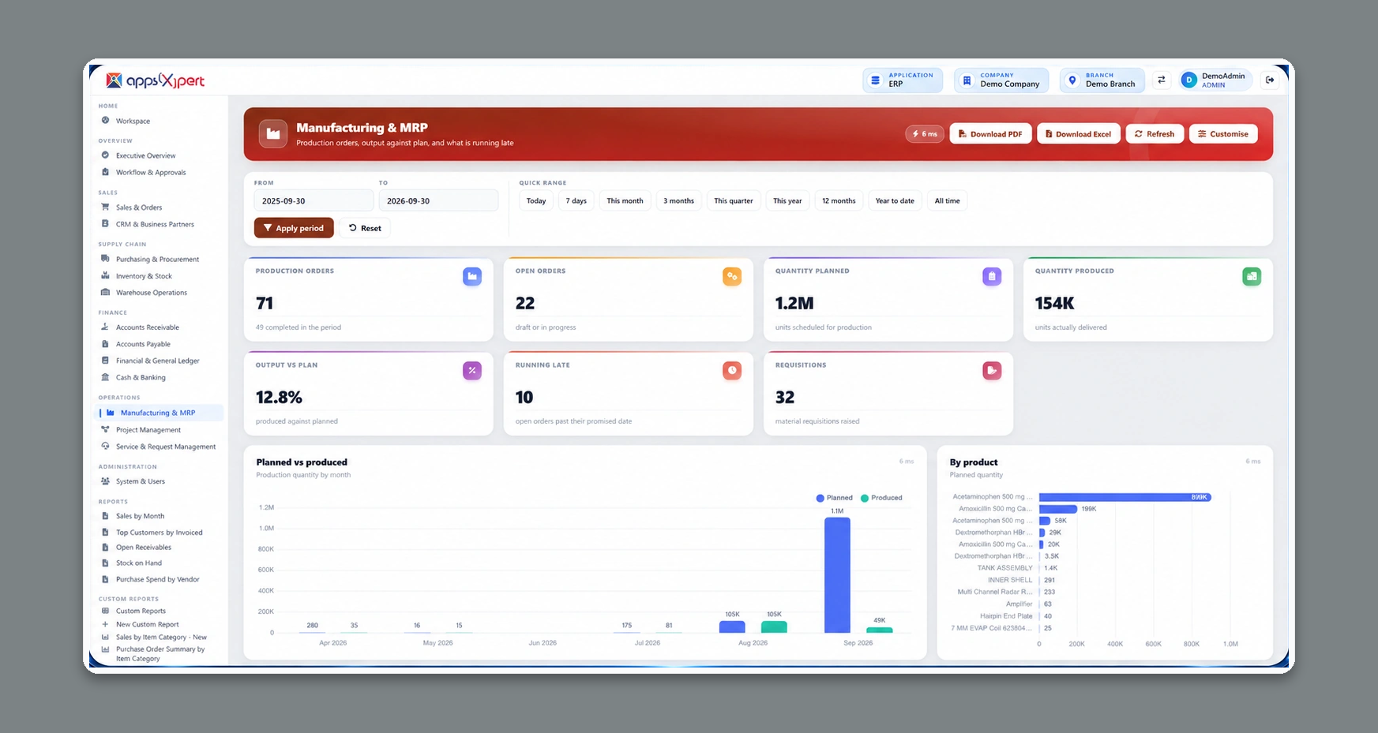Click the Acetaminophen 899K product bar
The height and width of the screenshot is (733, 1378).
click(1125, 497)
